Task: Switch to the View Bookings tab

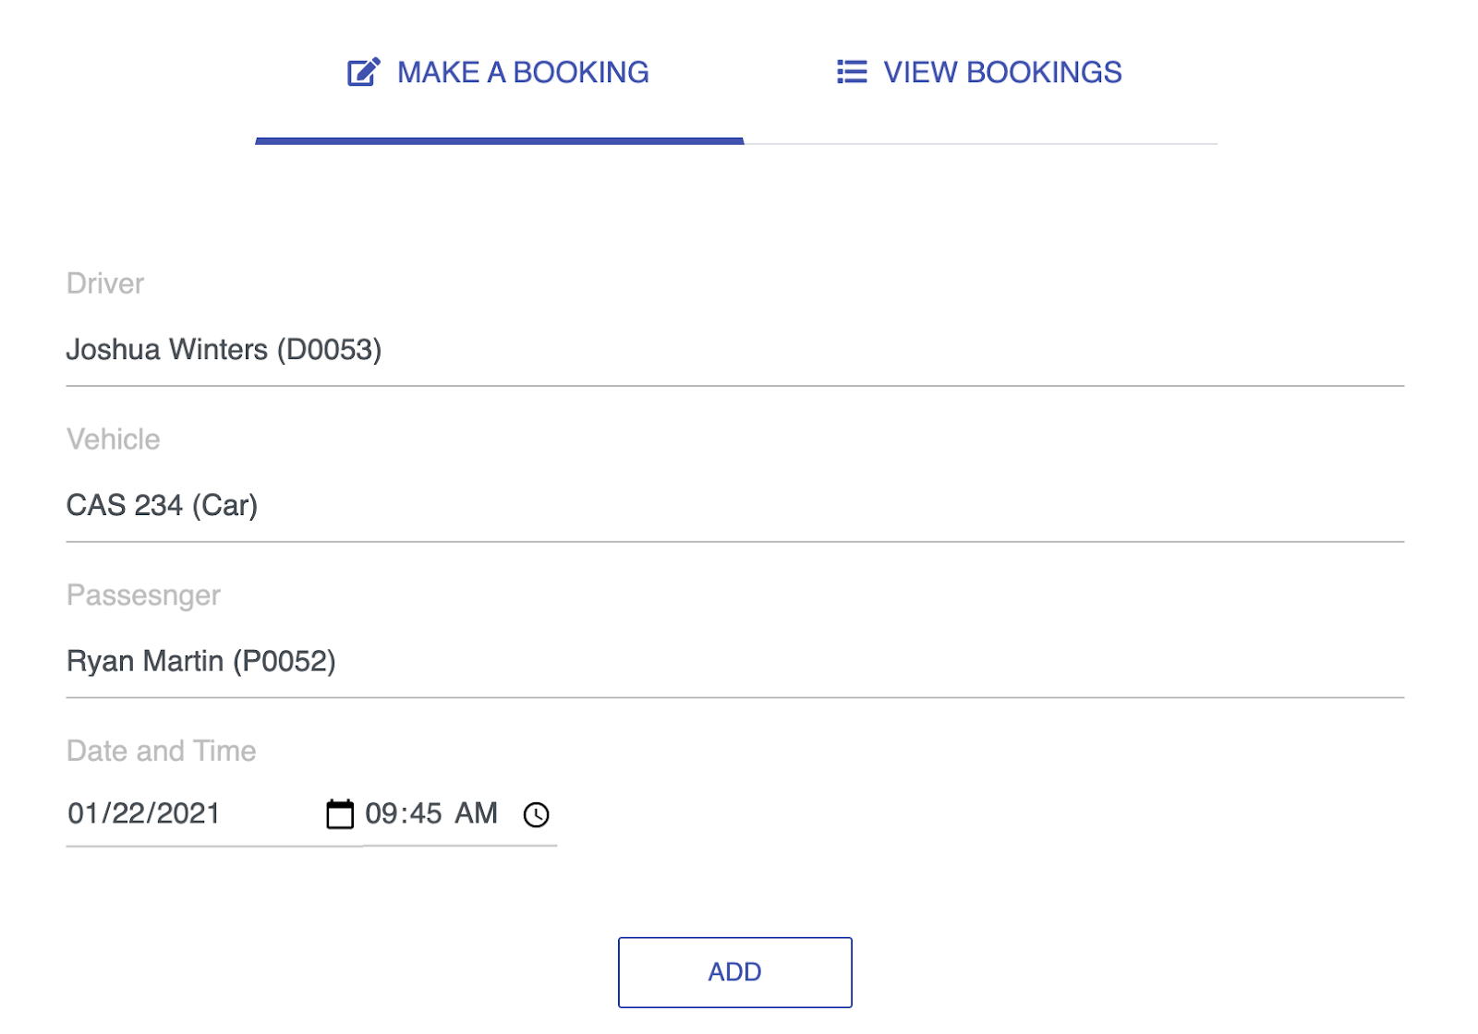Action: pyautogui.click(x=980, y=73)
